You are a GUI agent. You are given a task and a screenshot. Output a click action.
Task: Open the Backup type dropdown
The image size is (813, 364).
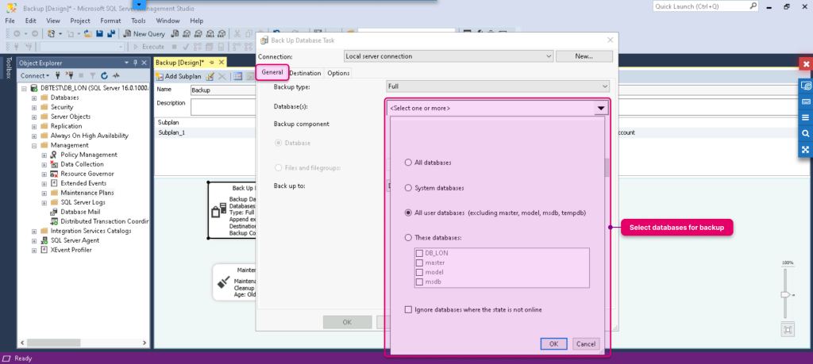(498, 86)
